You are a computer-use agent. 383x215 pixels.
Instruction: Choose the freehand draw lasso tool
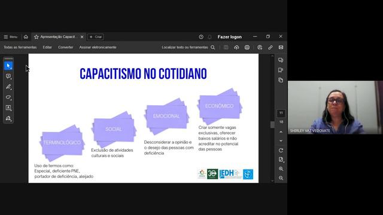click(x=8, y=97)
